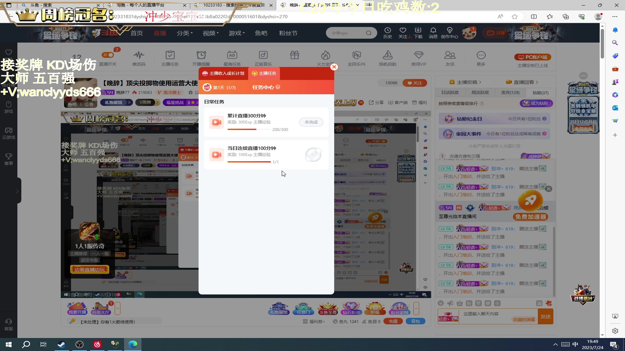Go to 首页 in navigation
The width and height of the screenshot is (625, 351).
pos(137,33)
